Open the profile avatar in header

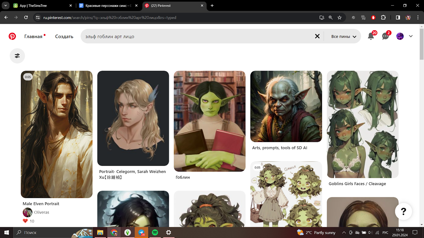click(400, 36)
